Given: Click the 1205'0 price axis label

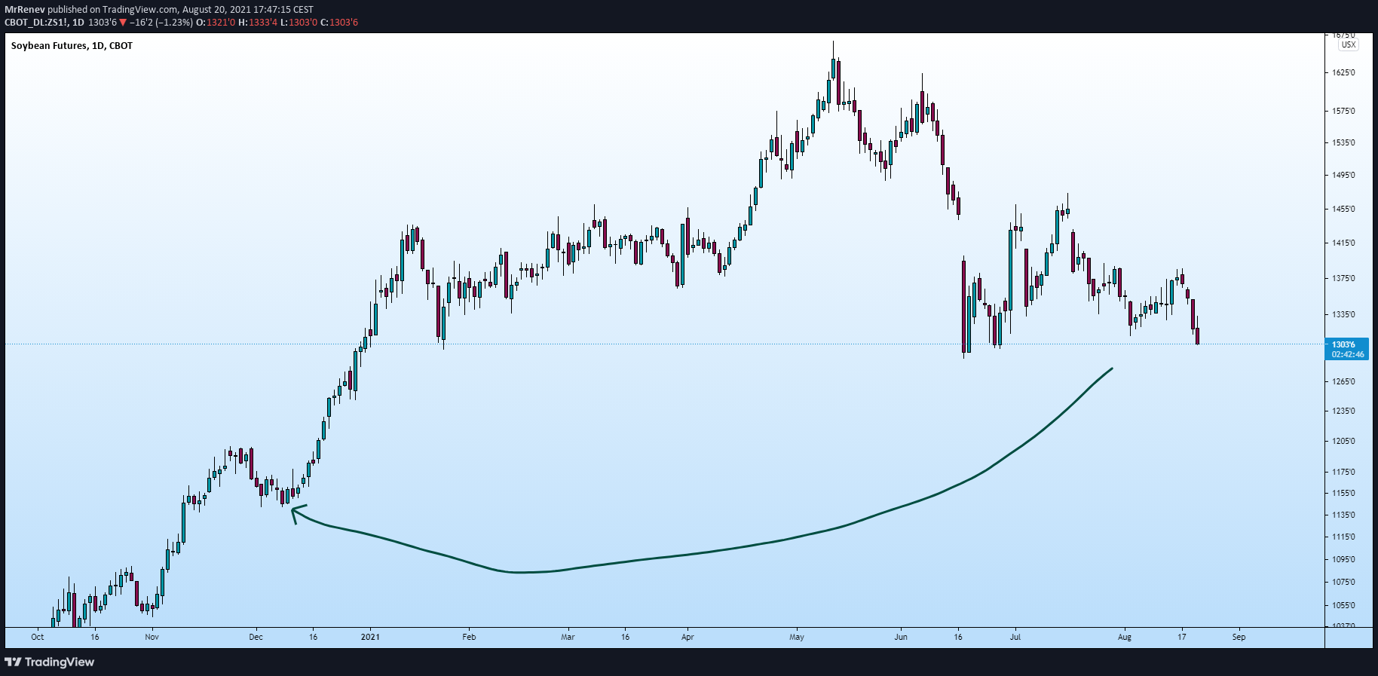Looking at the screenshot, I should coord(1343,442).
